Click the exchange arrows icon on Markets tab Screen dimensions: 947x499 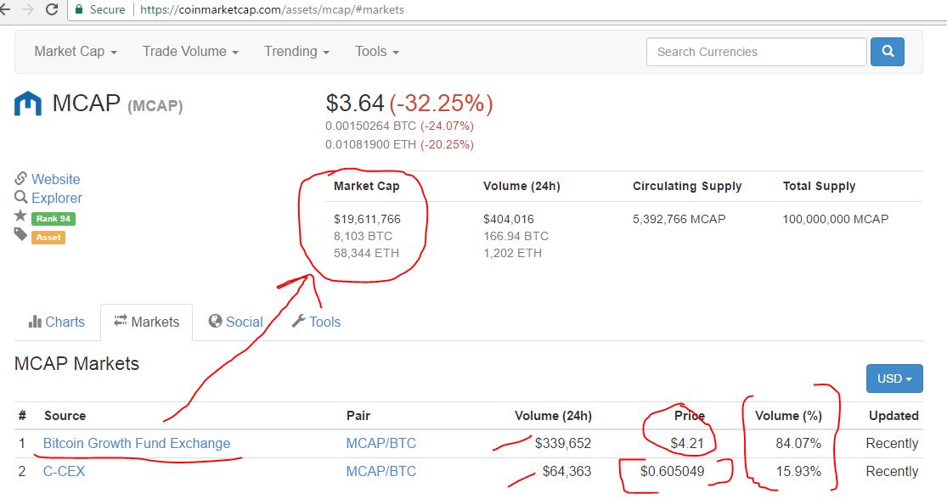point(121,321)
